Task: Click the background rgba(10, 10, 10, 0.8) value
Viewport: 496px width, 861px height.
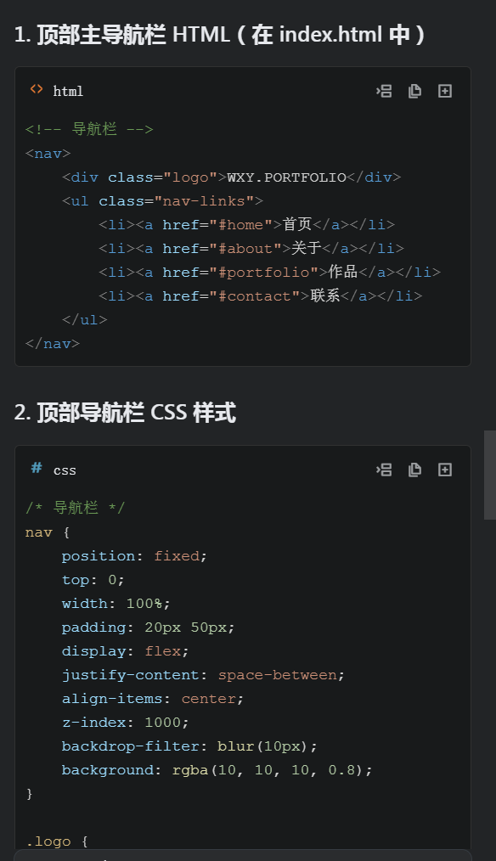Action: coord(272,770)
